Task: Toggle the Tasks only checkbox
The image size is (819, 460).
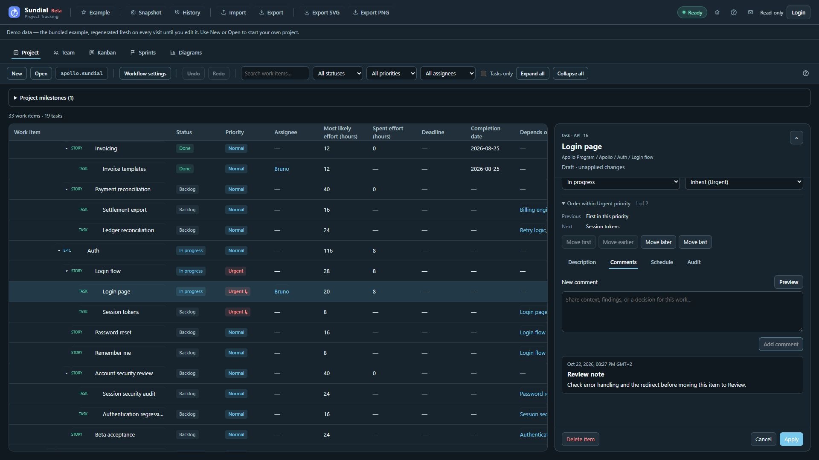Action: 483,73
